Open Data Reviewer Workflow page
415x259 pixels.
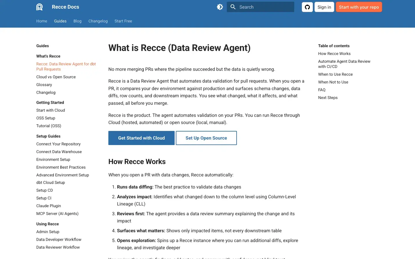58,247
